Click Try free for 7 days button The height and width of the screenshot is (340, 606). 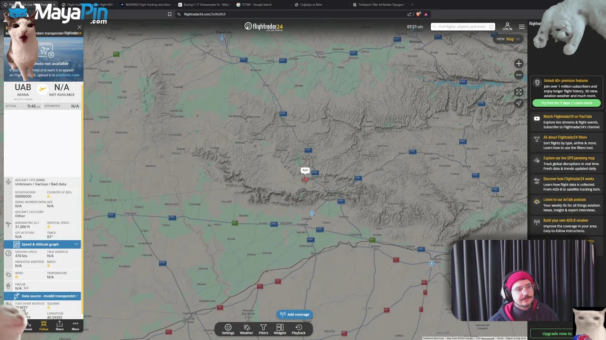[566, 103]
